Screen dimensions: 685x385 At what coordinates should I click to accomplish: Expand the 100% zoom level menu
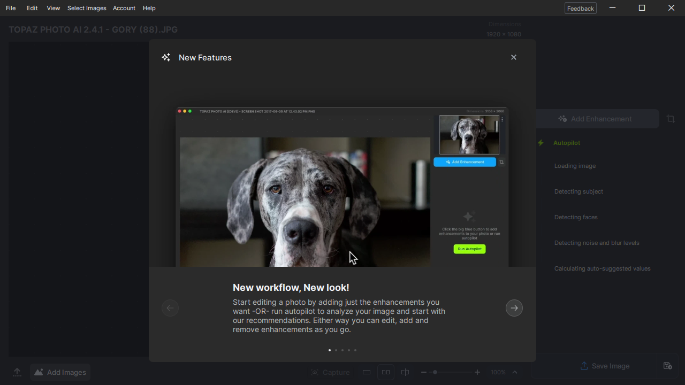coord(515,372)
